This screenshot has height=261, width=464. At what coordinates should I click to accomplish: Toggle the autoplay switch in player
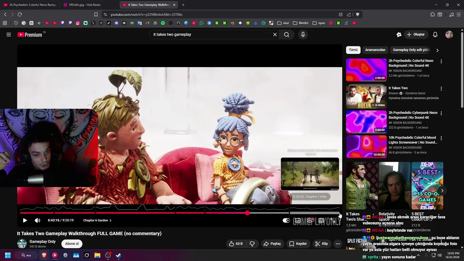click(286, 220)
